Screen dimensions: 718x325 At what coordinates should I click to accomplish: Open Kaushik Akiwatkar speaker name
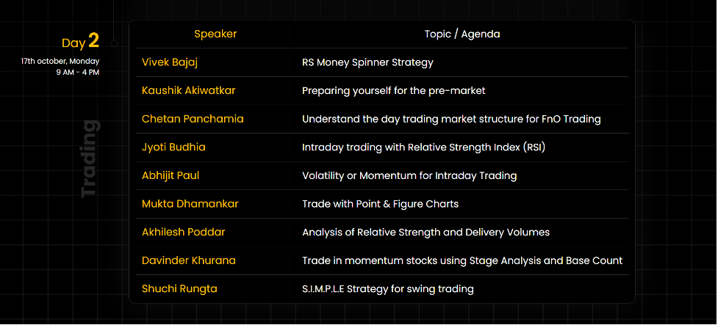tap(188, 90)
